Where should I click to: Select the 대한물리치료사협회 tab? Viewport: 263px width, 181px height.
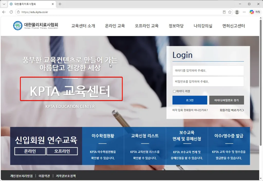(32, 4)
